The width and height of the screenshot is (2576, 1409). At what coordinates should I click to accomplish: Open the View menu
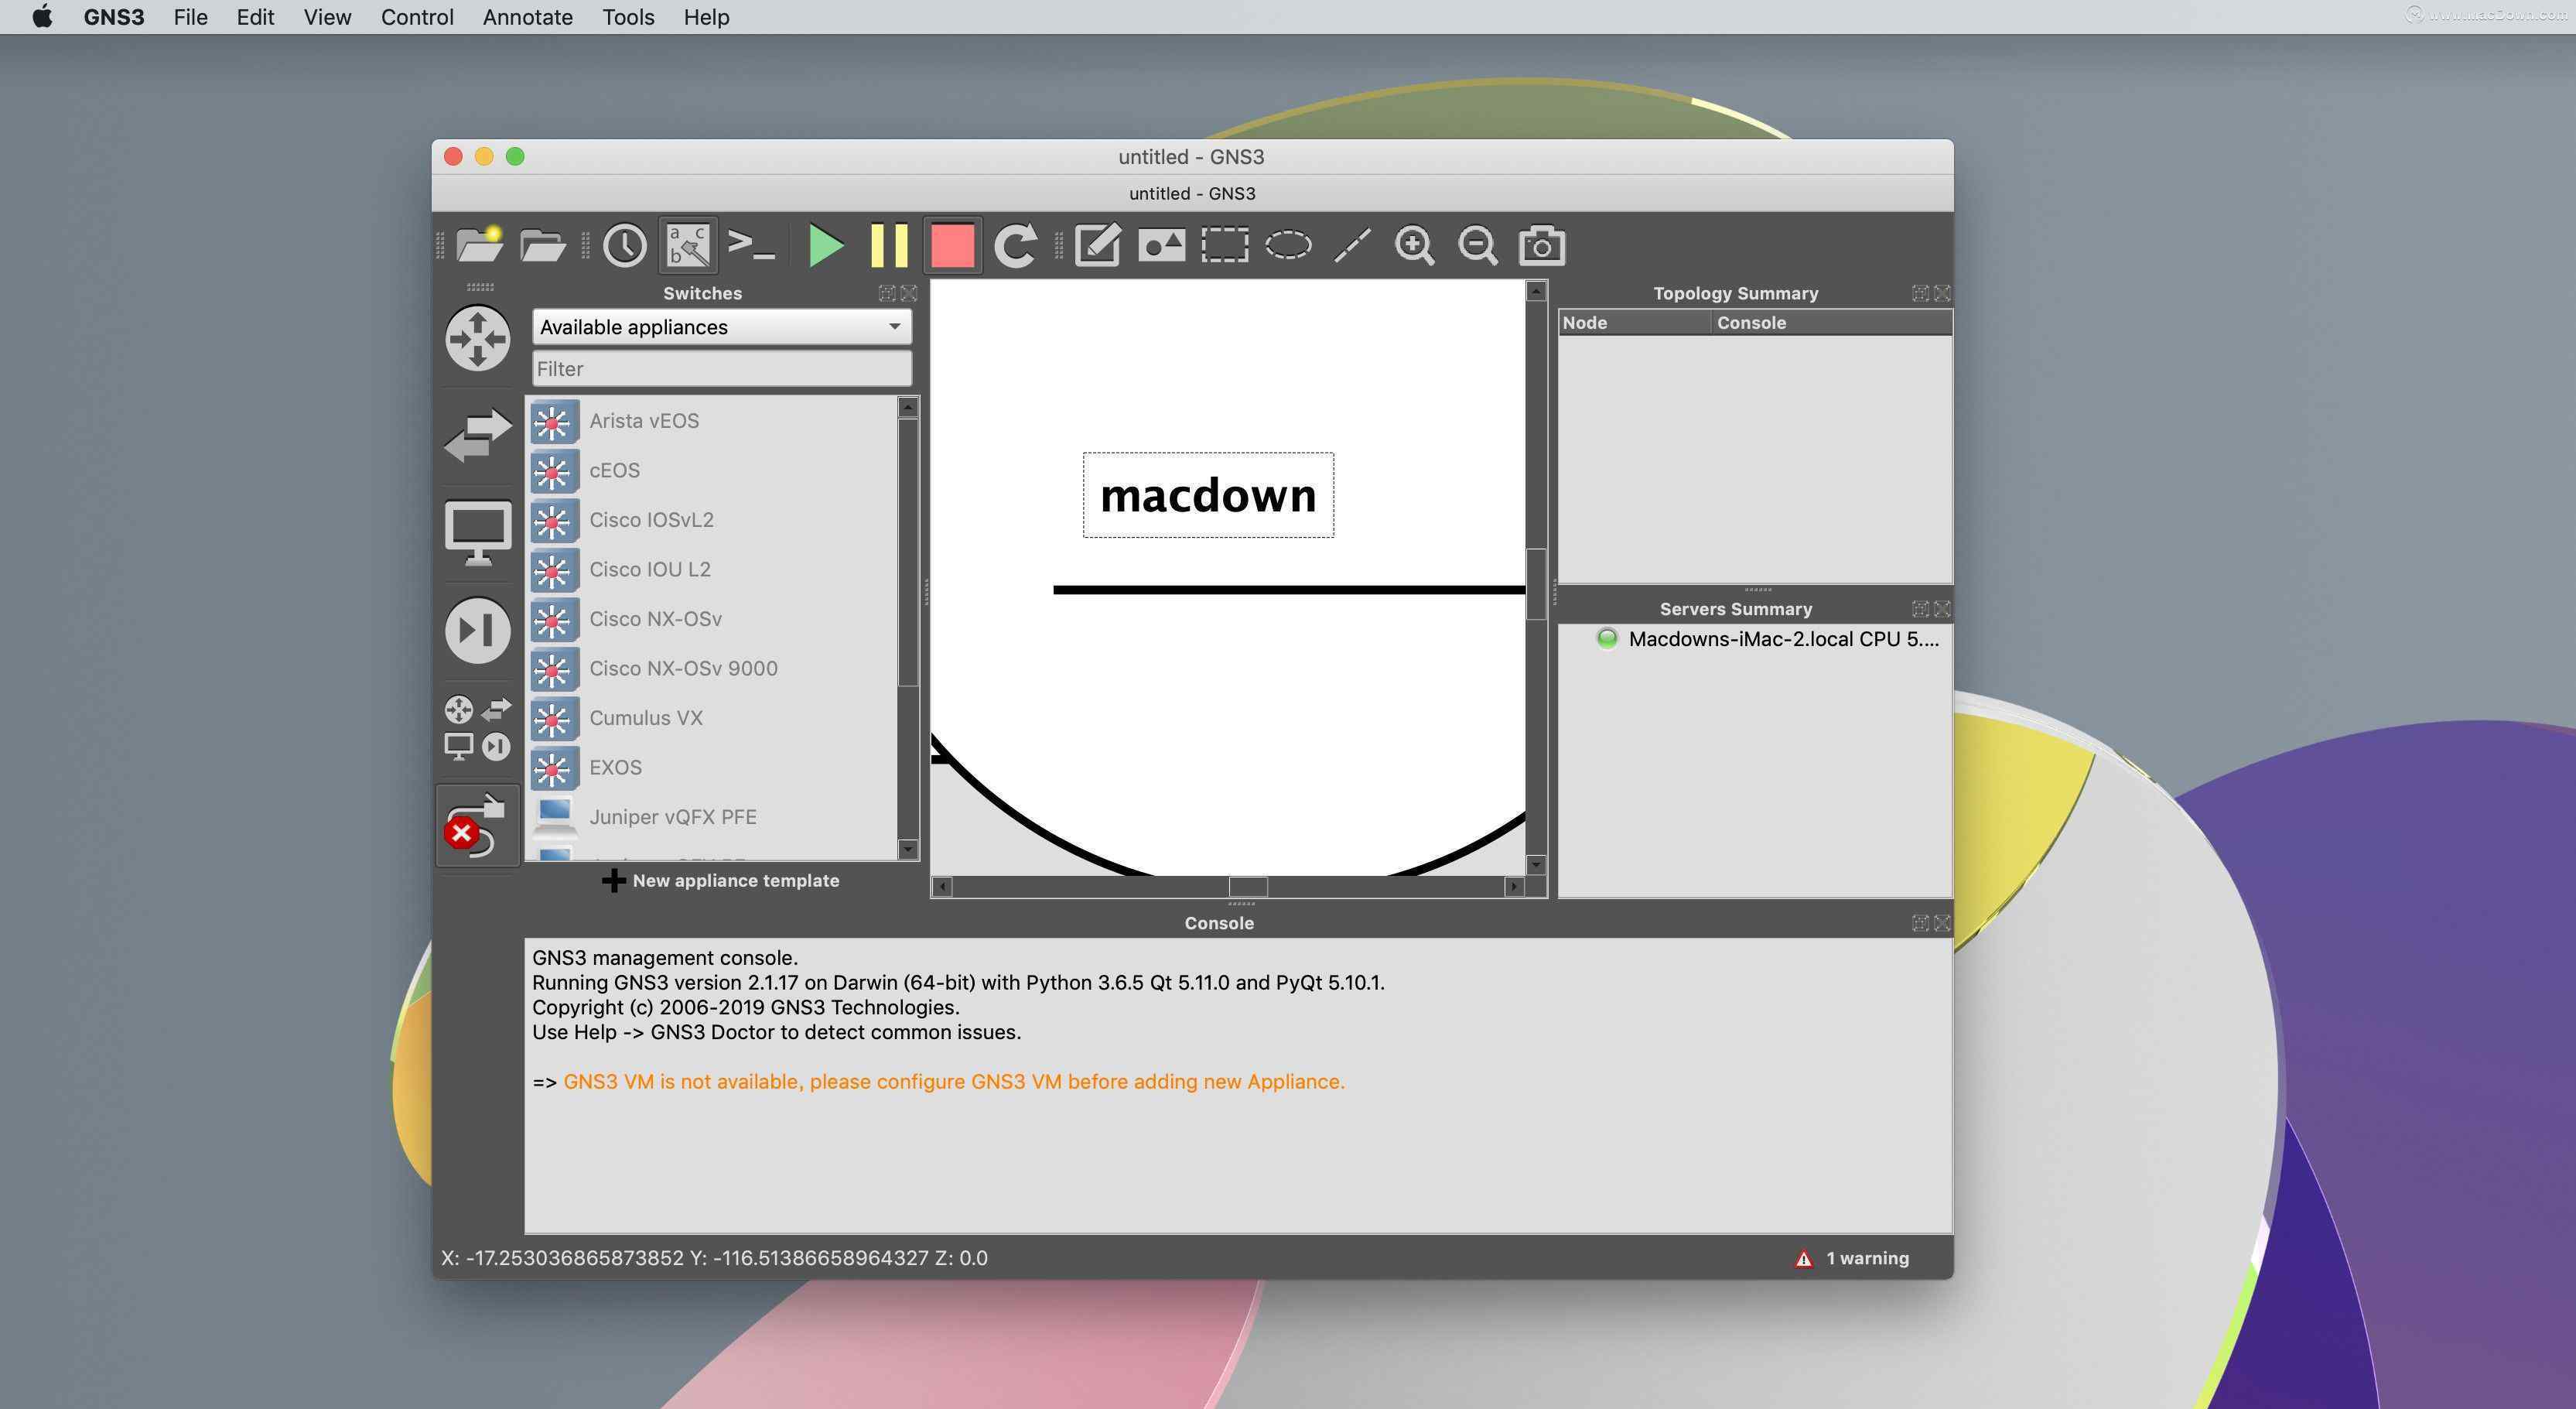(327, 17)
